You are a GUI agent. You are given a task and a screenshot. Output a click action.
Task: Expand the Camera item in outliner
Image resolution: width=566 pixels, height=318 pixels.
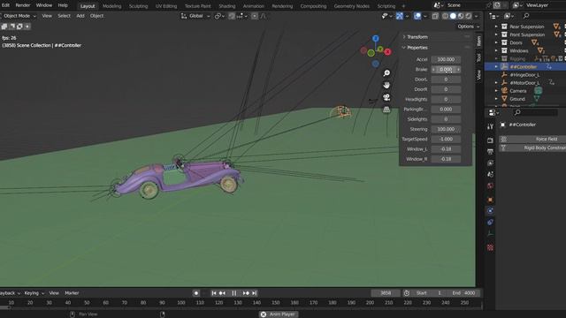(x=496, y=91)
